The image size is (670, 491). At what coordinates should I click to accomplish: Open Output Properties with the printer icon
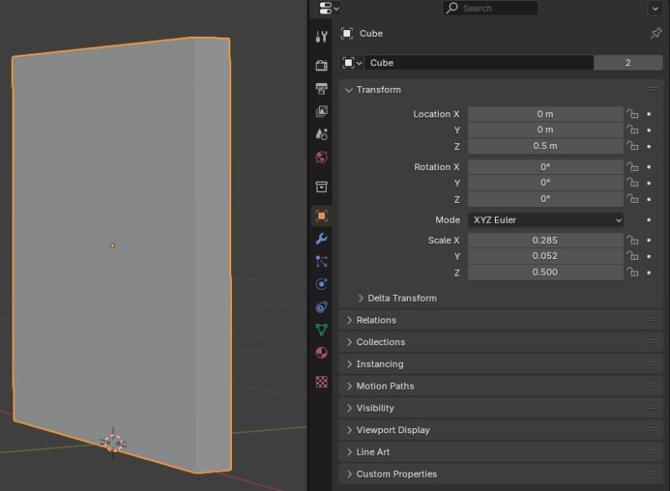320,87
